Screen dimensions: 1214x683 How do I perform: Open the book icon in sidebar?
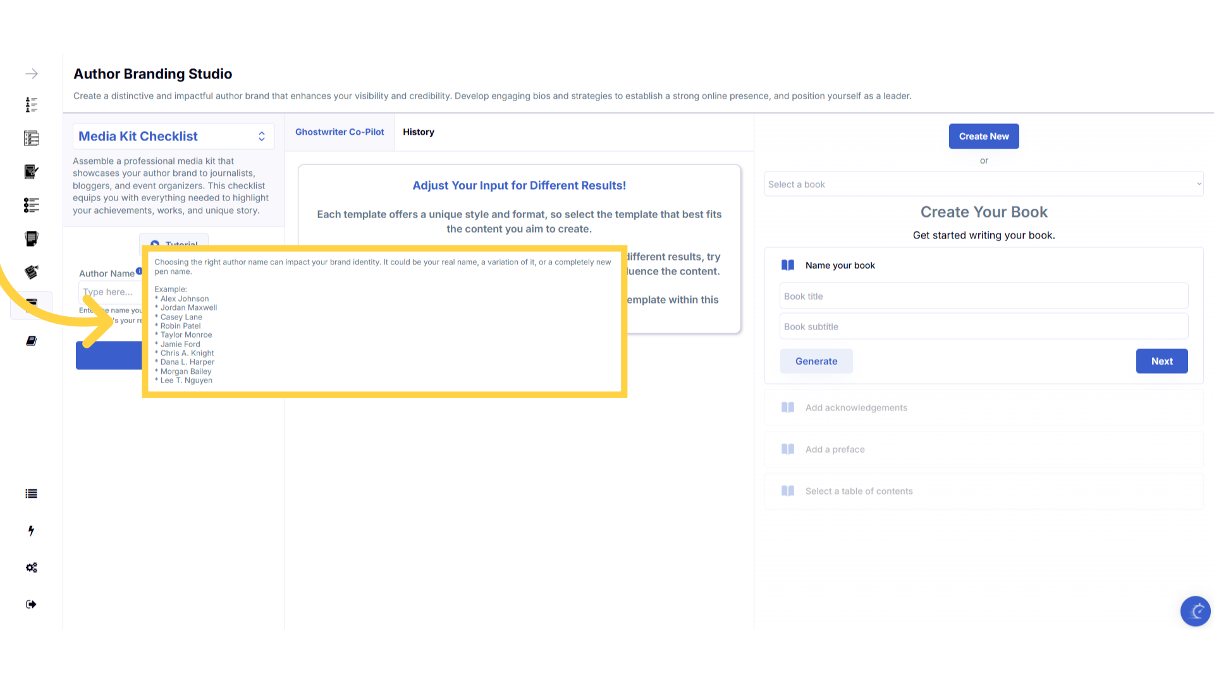pyautogui.click(x=32, y=341)
